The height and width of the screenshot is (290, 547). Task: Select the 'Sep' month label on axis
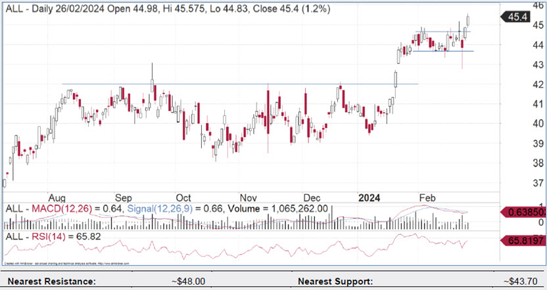coord(123,198)
